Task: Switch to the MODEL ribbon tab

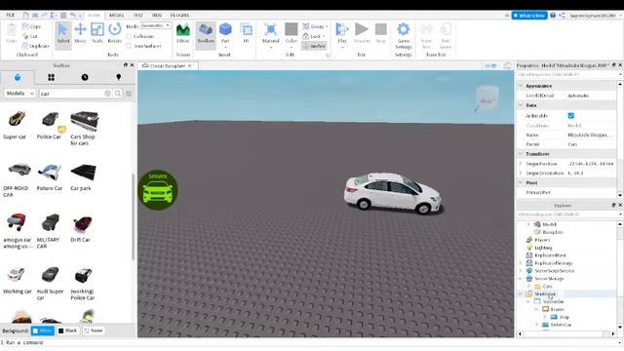Action: [x=116, y=16]
